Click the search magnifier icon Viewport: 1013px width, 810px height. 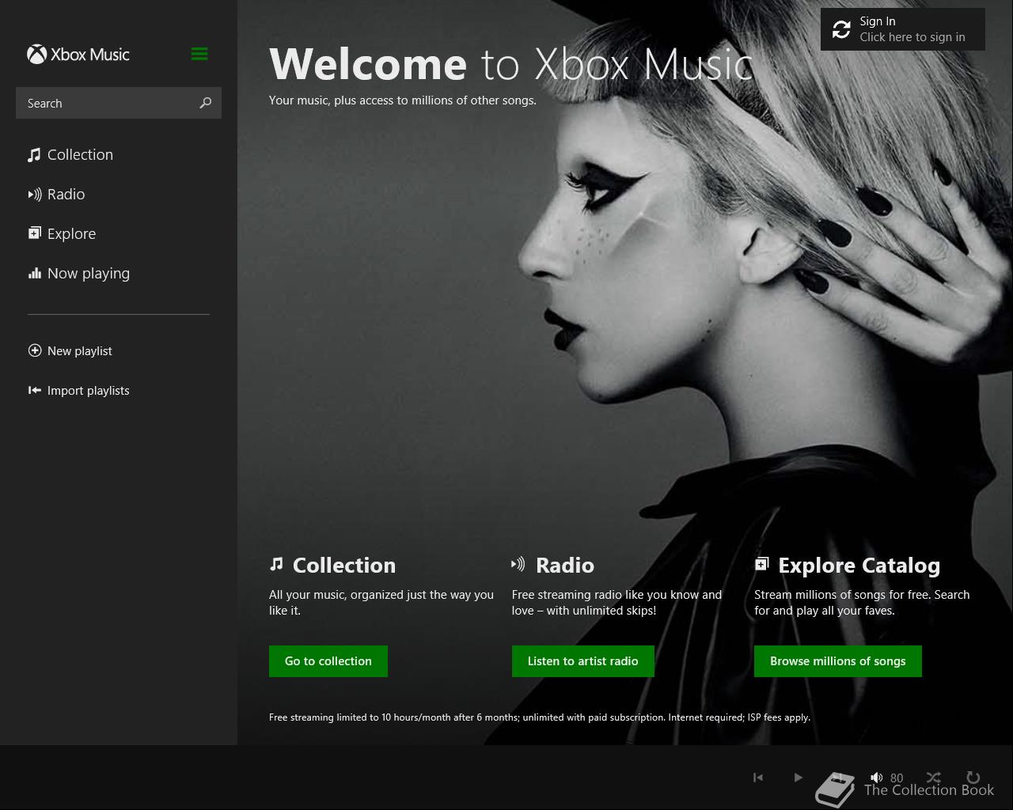click(206, 103)
